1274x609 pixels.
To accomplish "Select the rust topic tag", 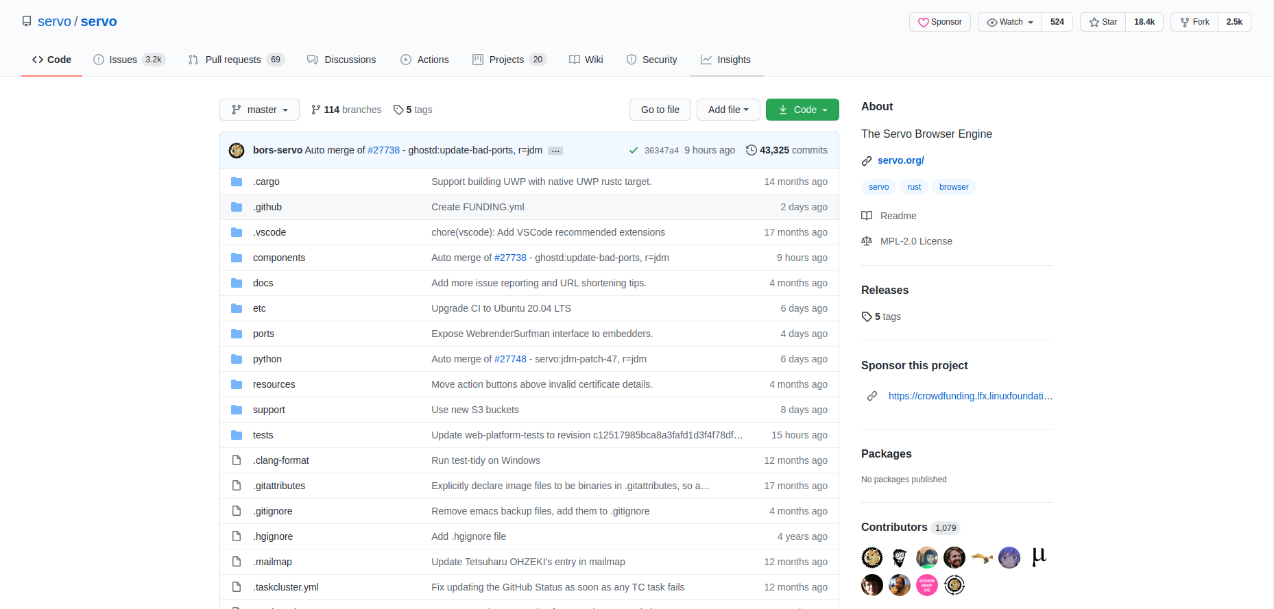I will click(x=914, y=187).
